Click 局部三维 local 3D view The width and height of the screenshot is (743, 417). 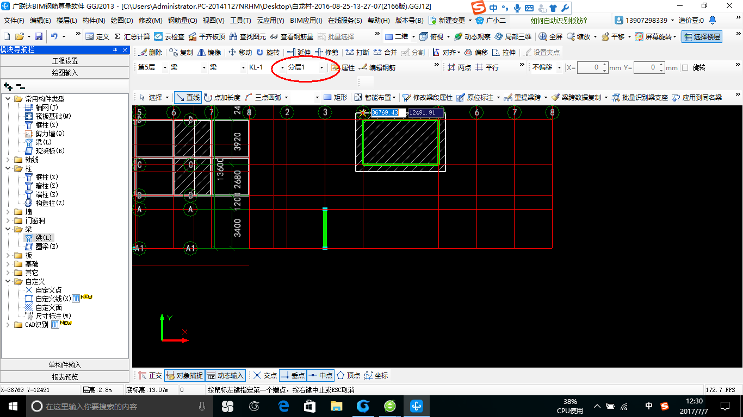(x=513, y=36)
